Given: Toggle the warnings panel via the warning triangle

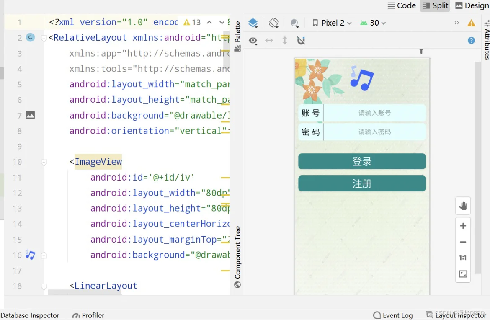Looking at the screenshot, I should 471,23.
